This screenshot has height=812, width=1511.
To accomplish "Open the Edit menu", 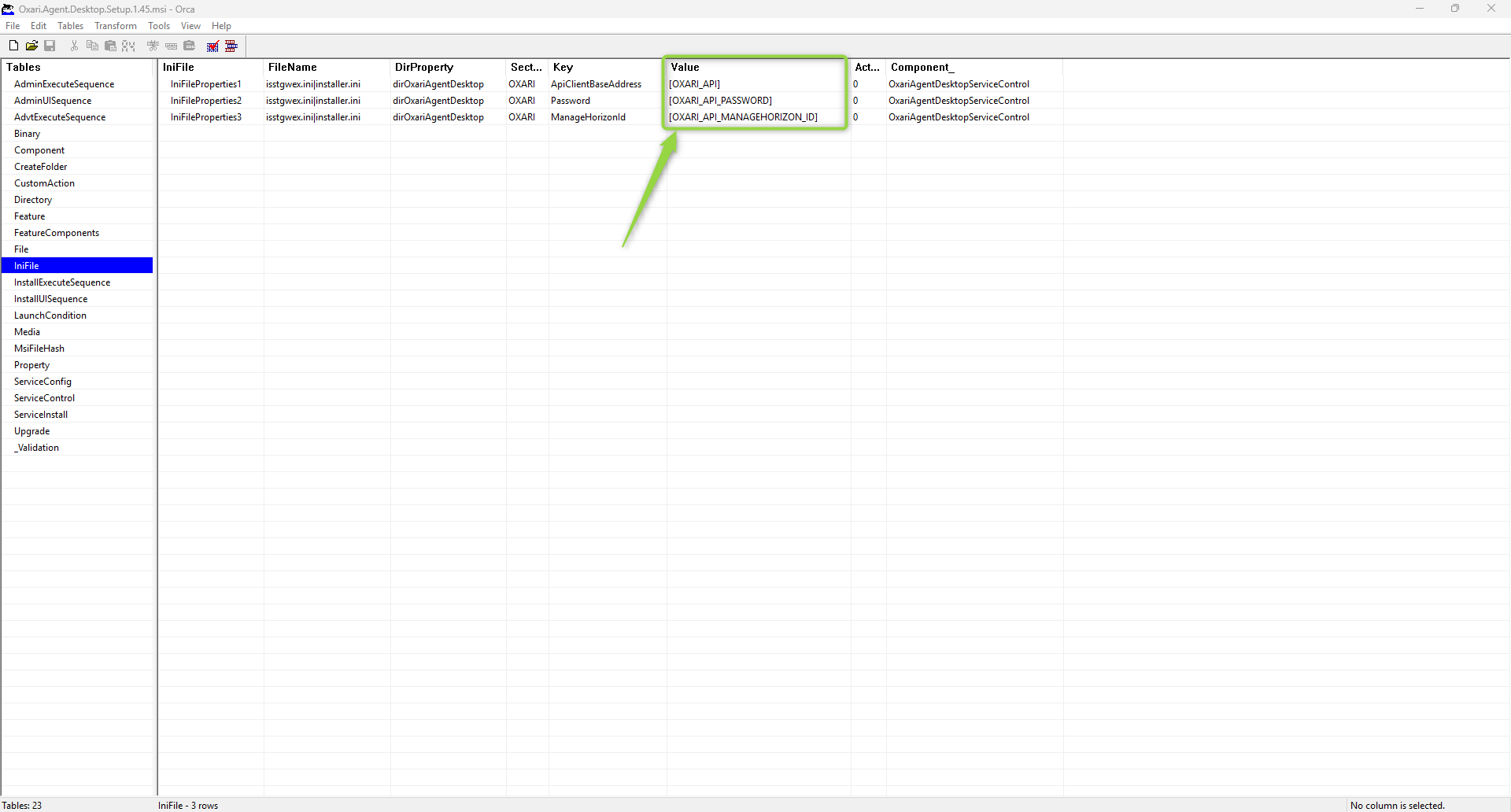I will (39, 26).
